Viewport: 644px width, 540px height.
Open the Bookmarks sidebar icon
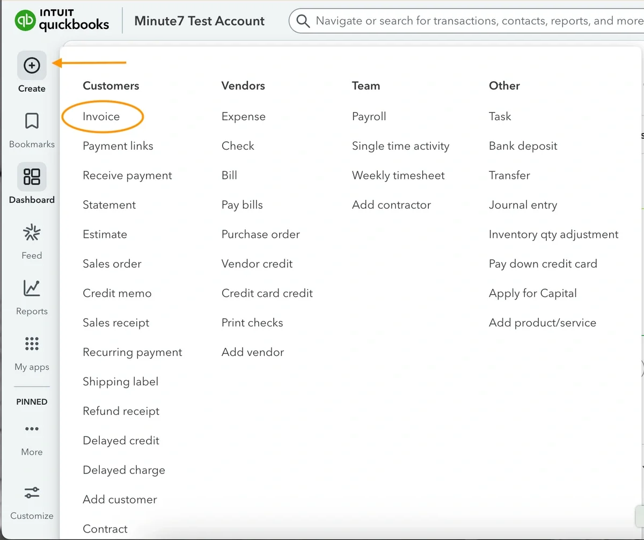32,121
